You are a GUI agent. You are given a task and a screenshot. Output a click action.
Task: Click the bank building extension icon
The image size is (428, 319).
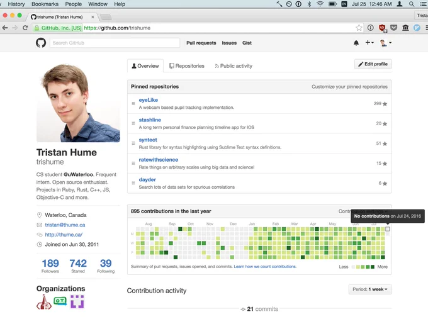[x=405, y=28]
